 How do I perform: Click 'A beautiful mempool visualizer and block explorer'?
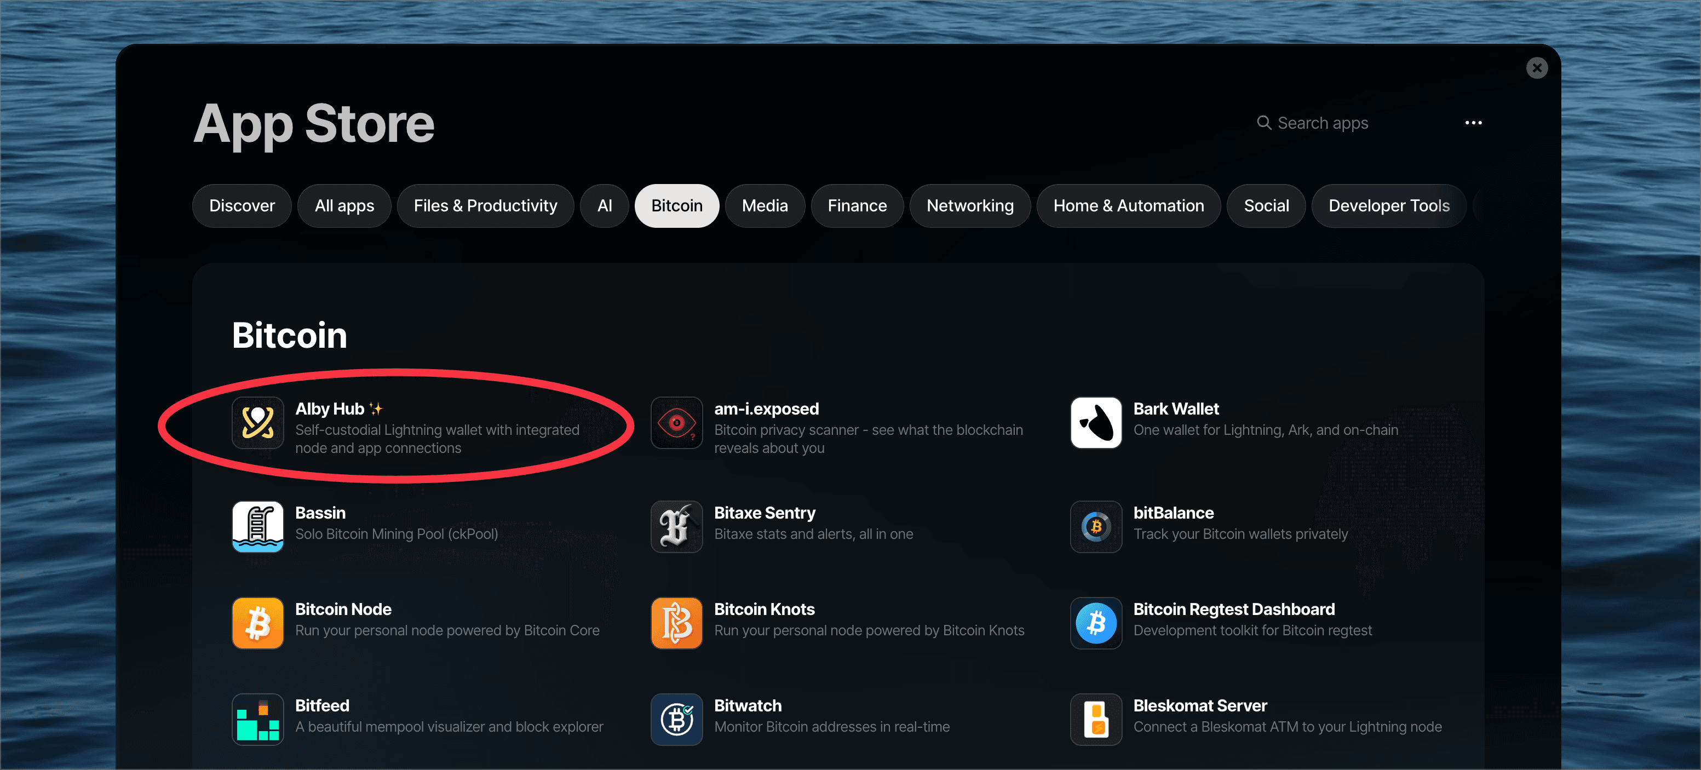449,726
